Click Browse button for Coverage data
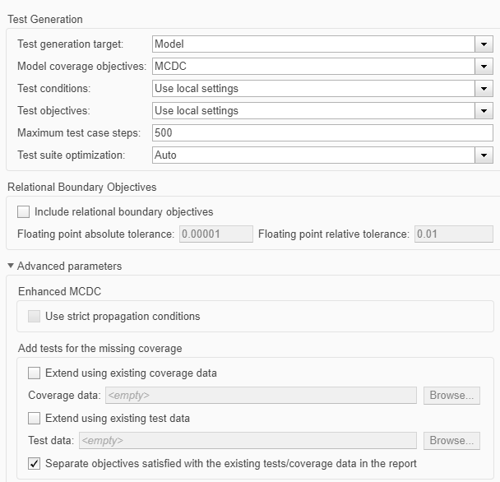500x482 pixels. coord(451,396)
